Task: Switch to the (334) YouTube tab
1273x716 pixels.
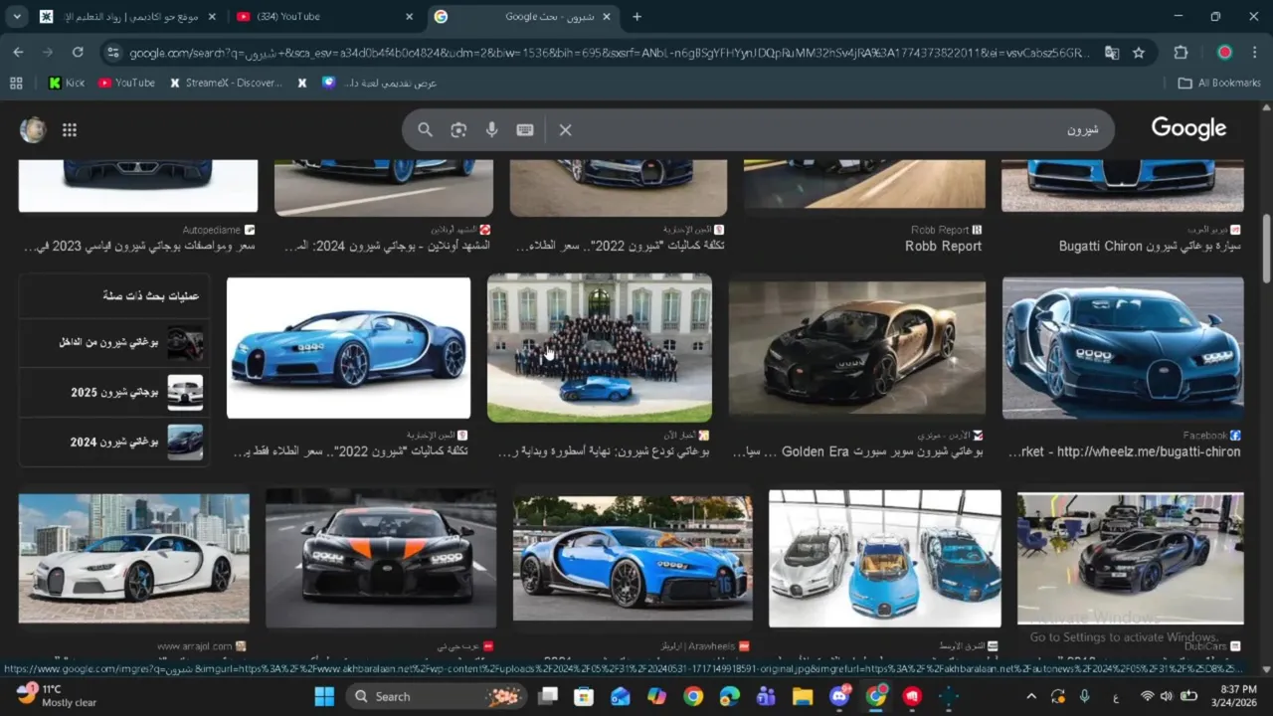Action: (323, 16)
